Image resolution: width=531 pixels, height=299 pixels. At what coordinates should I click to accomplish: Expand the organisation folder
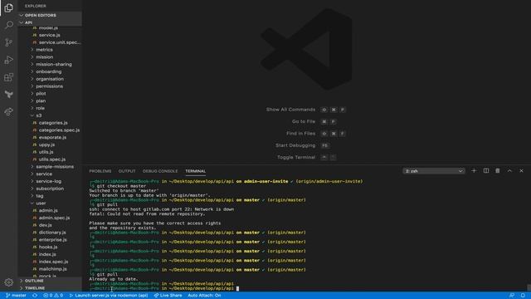tap(50, 79)
